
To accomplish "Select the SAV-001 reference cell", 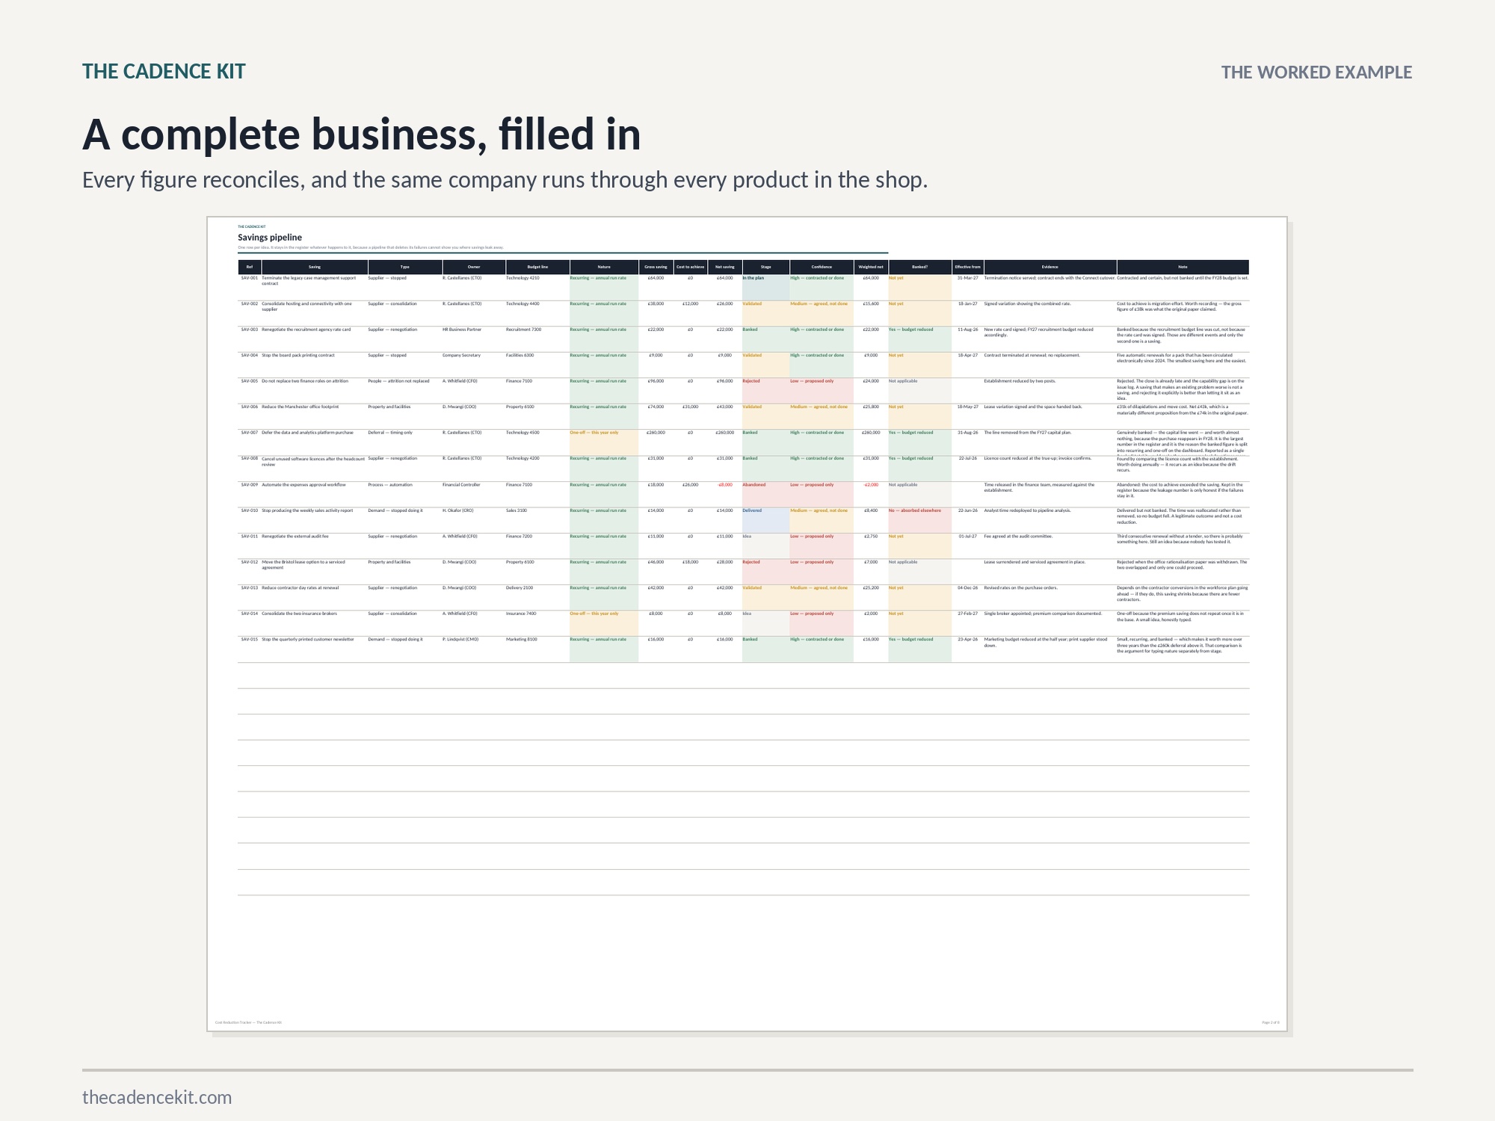I will point(250,278).
